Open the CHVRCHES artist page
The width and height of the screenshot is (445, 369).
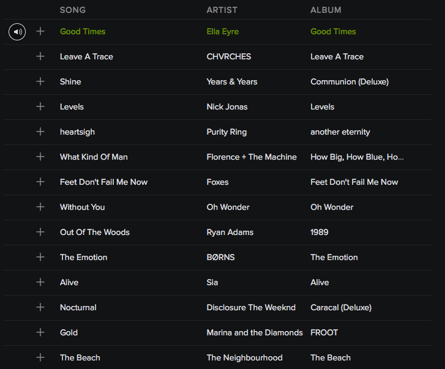(229, 56)
